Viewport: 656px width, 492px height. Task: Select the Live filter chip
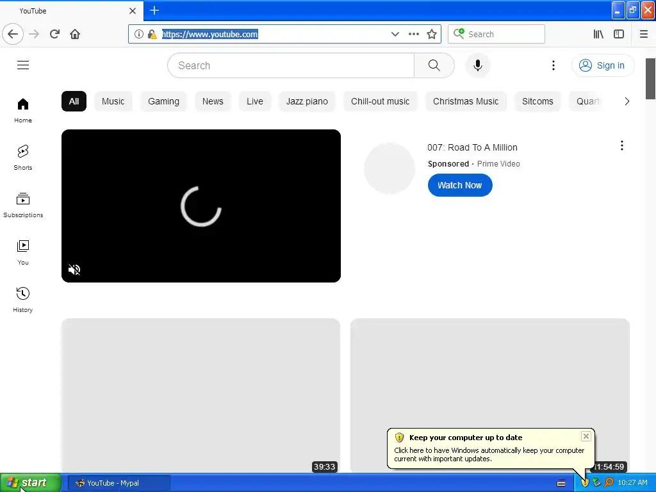click(x=255, y=101)
